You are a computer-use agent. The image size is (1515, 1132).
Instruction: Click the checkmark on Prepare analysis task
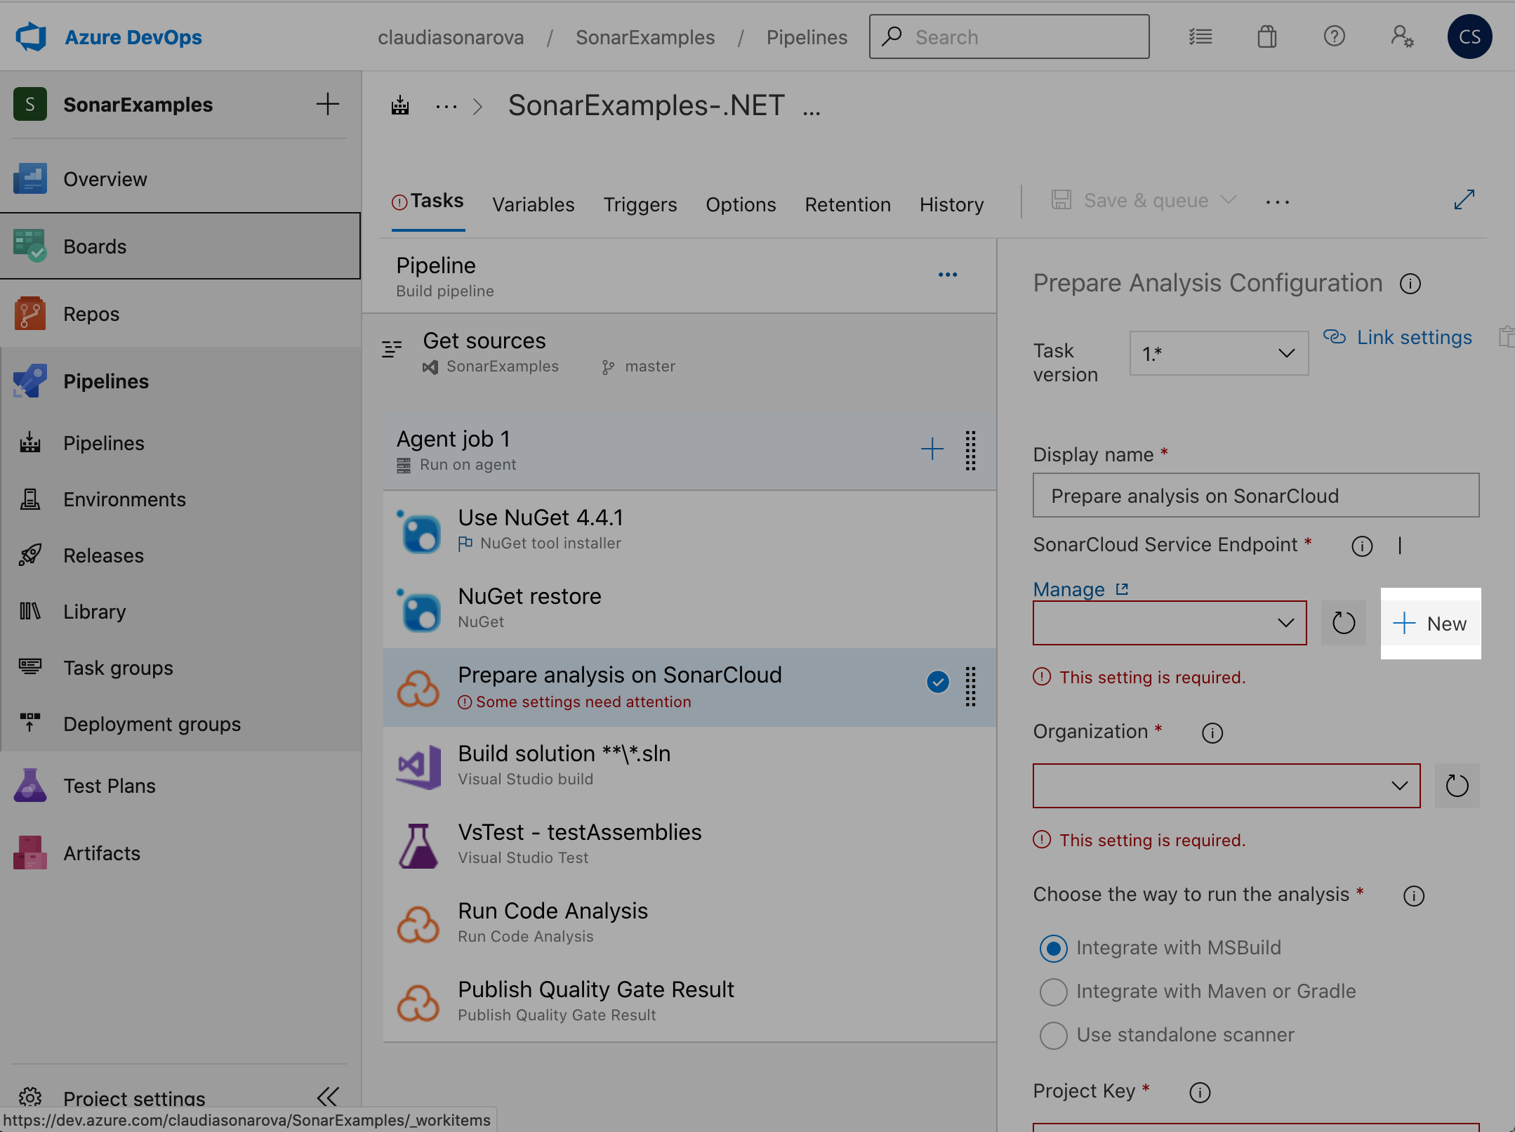[x=938, y=682]
